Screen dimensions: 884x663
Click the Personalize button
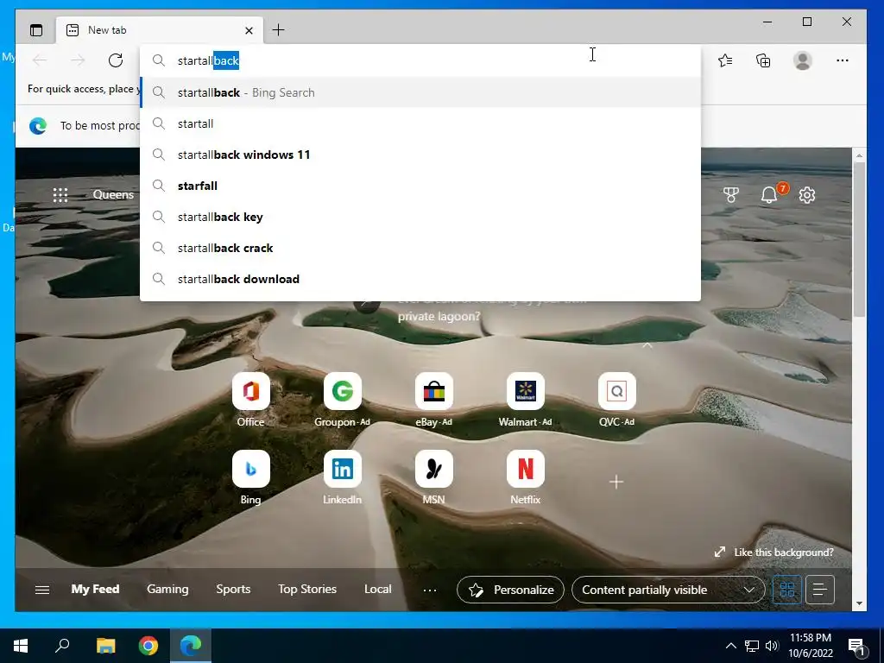(x=510, y=590)
